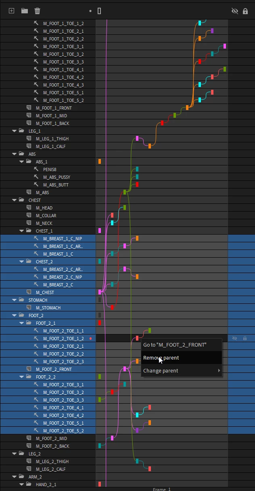The image size is (255, 491).
Task: Select the M_STOMACH layer
Action: 48,308
